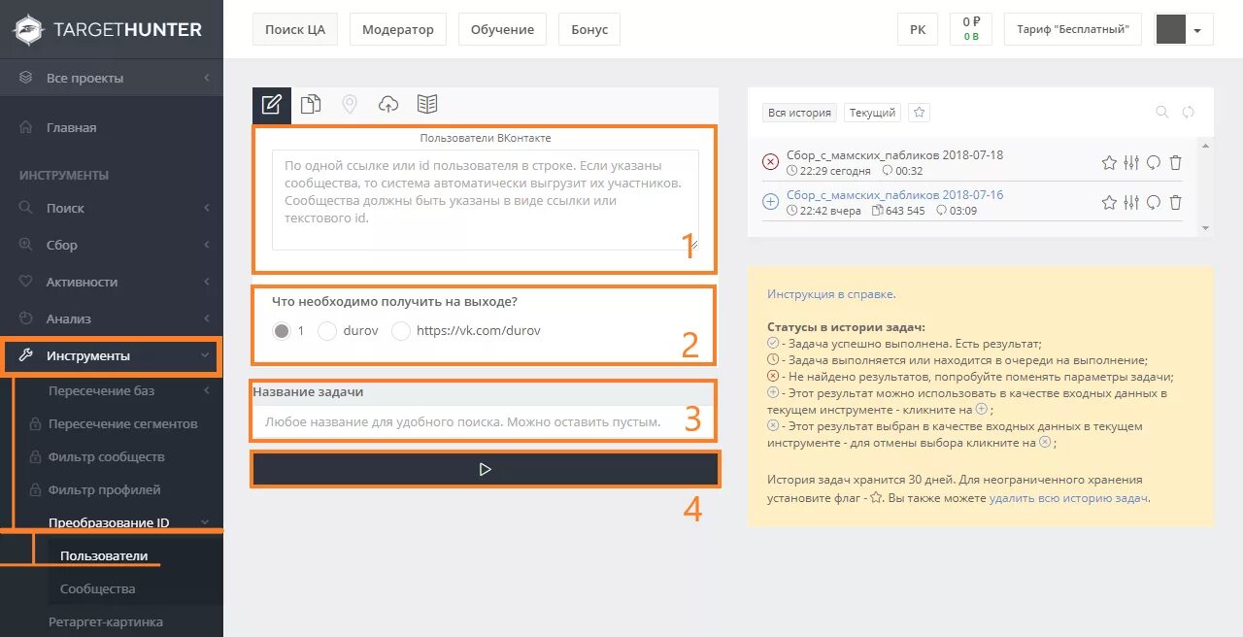The image size is (1243, 637).
Task: Select output format https://vk.com/durov
Action: coord(401,331)
